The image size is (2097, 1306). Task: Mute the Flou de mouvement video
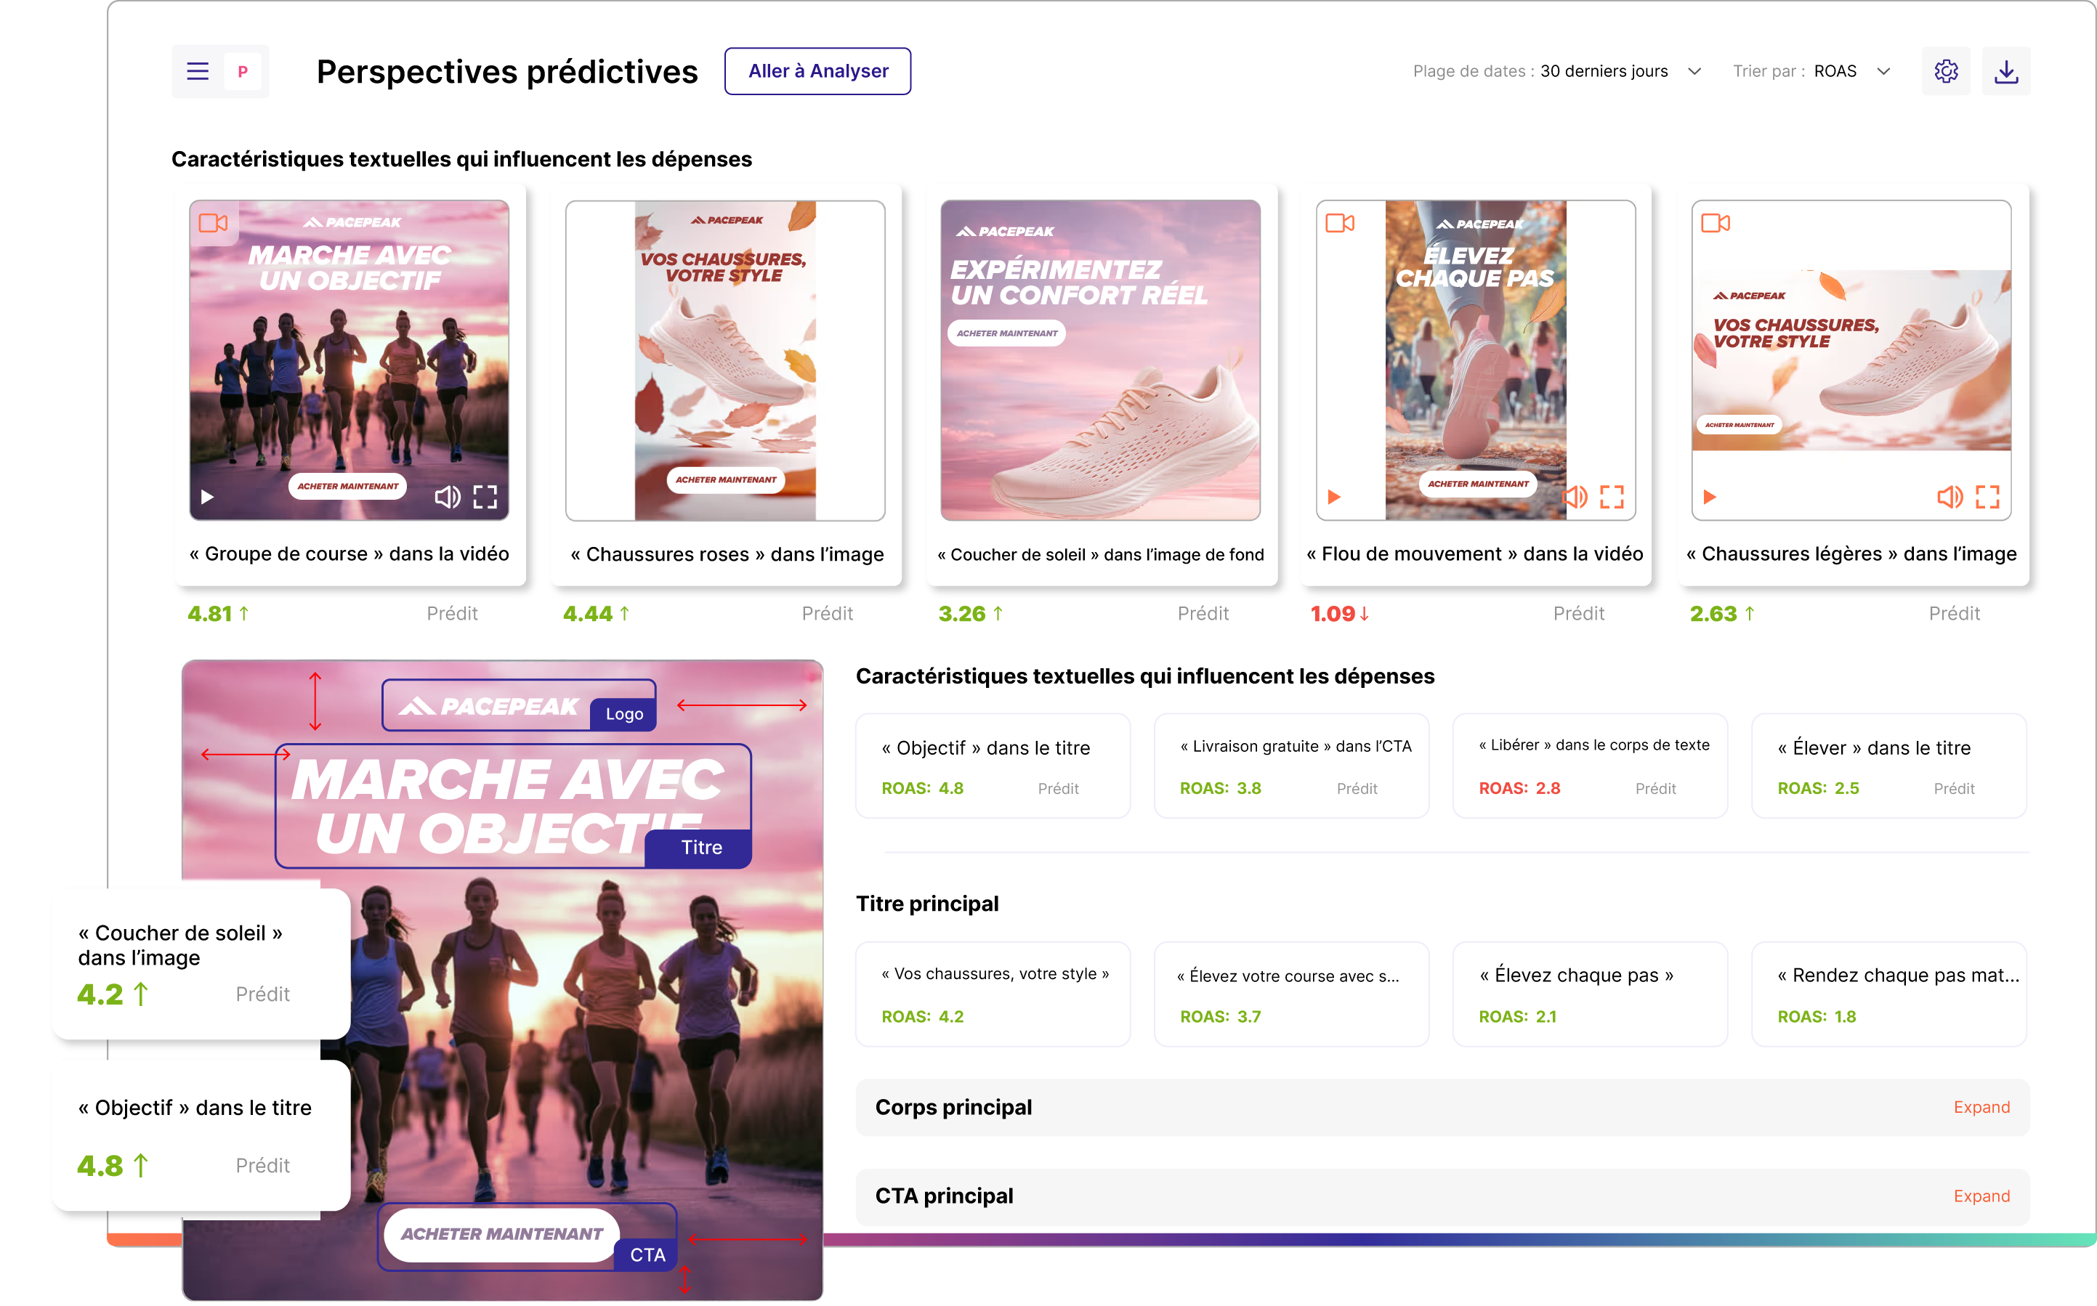click(1575, 497)
